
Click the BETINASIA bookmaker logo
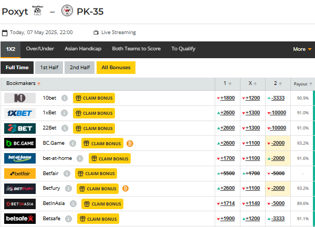click(x=20, y=204)
